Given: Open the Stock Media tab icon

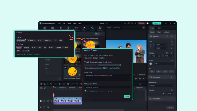Looking at the screenshot, I should pyautogui.click(x=53, y=28).
